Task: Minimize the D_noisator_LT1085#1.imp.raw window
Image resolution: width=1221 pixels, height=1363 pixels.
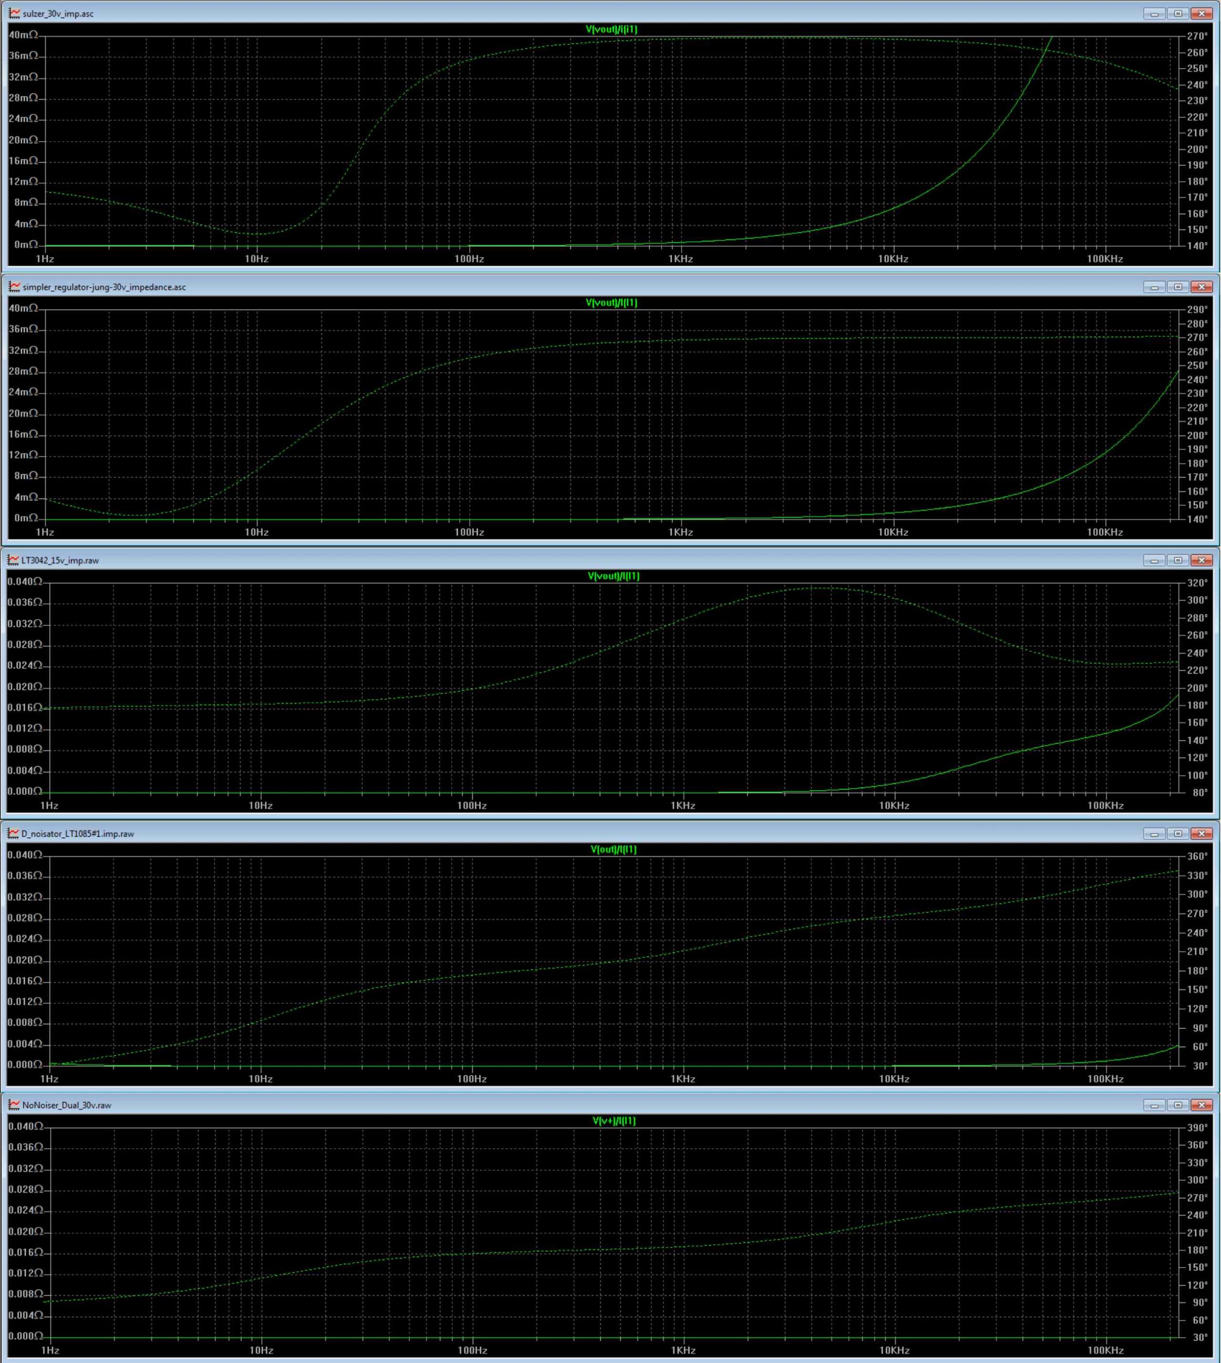Action: [x=1154, y=833]
